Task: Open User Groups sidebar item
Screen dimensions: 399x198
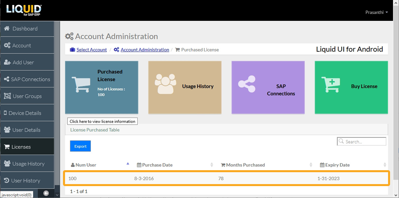Action: 27,96
